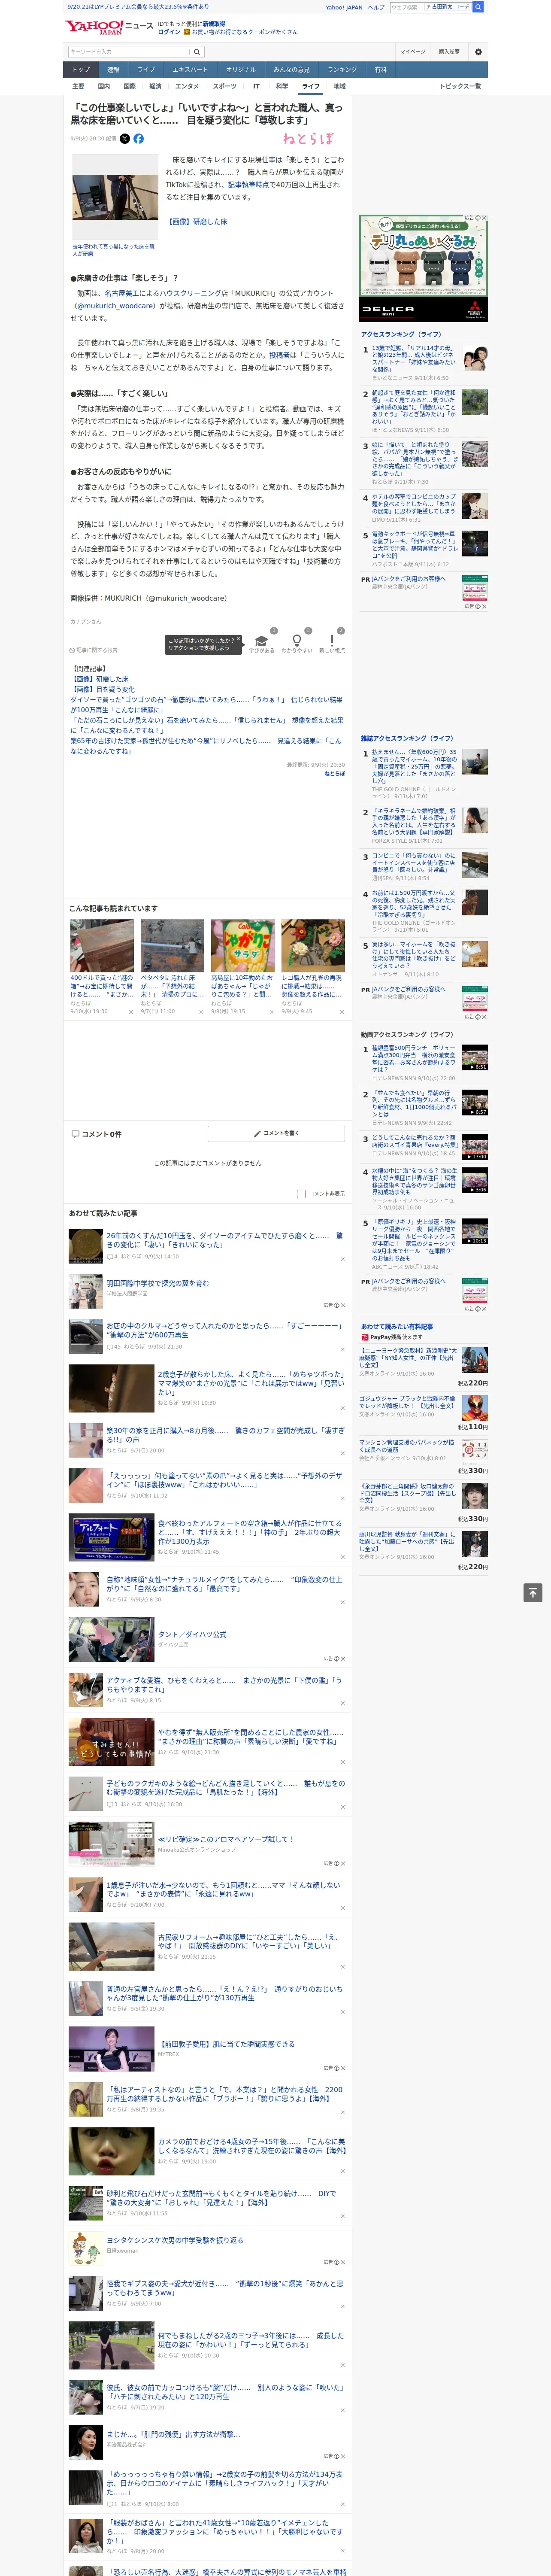Open the 羽田国際中学校で探究の翼を育む sponsored link
The height and width of the screenshot is (2576, 551).
click(x=158, y=1283)
